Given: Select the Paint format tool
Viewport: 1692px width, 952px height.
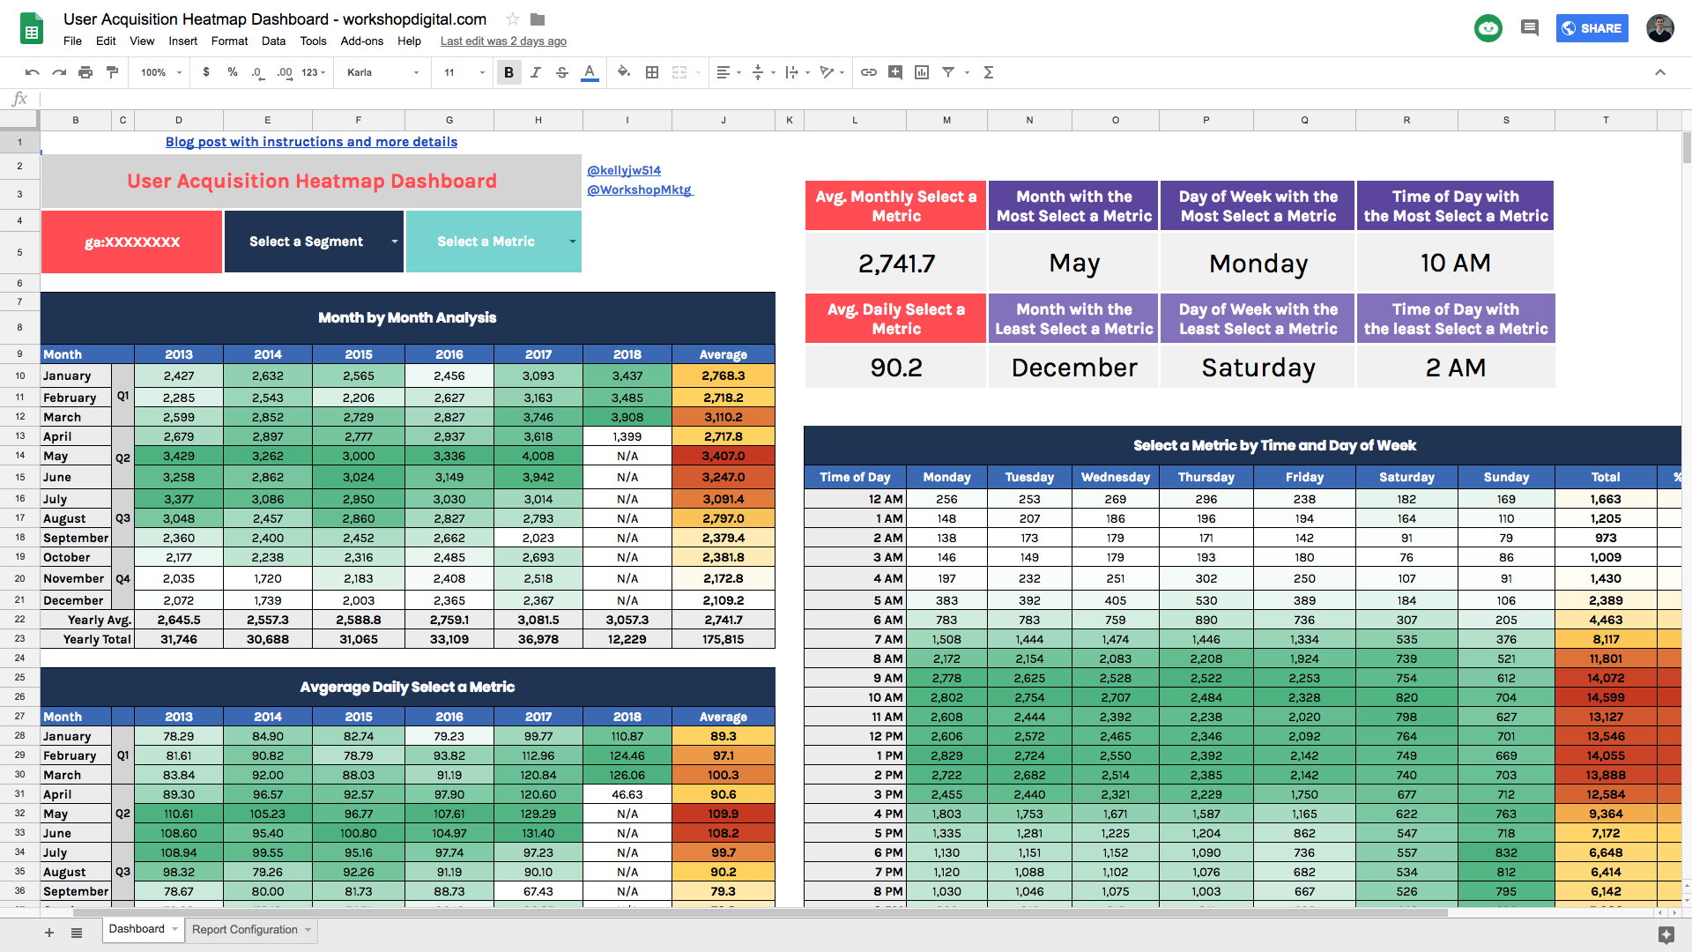Looking at the screenshot, I should tap(112, 72).
